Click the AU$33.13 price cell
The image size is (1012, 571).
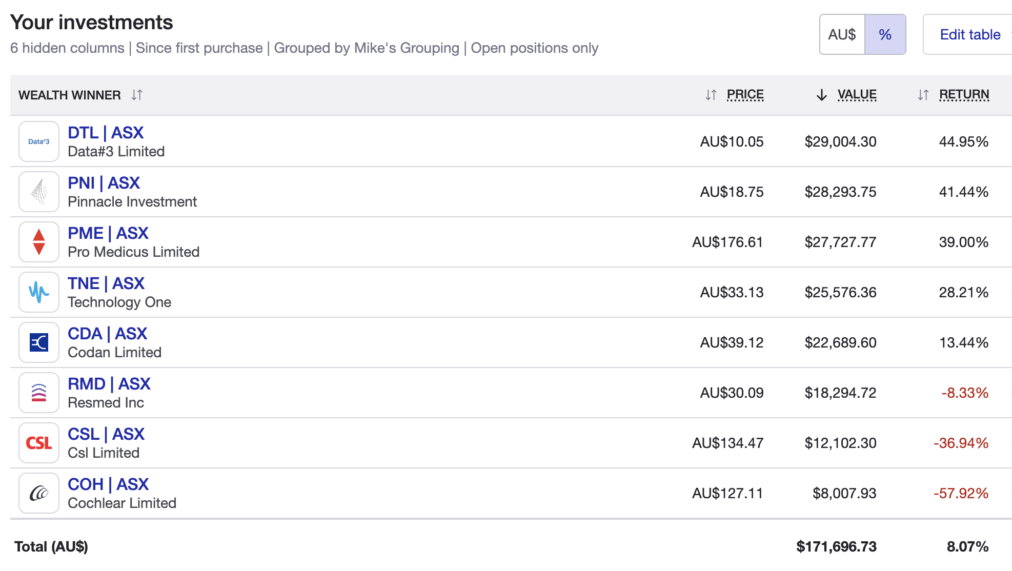(732, 292)
